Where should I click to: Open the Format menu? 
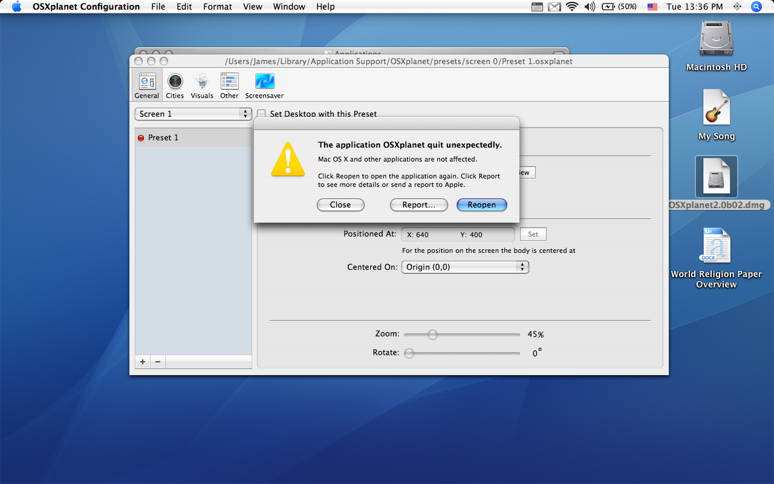218,7
